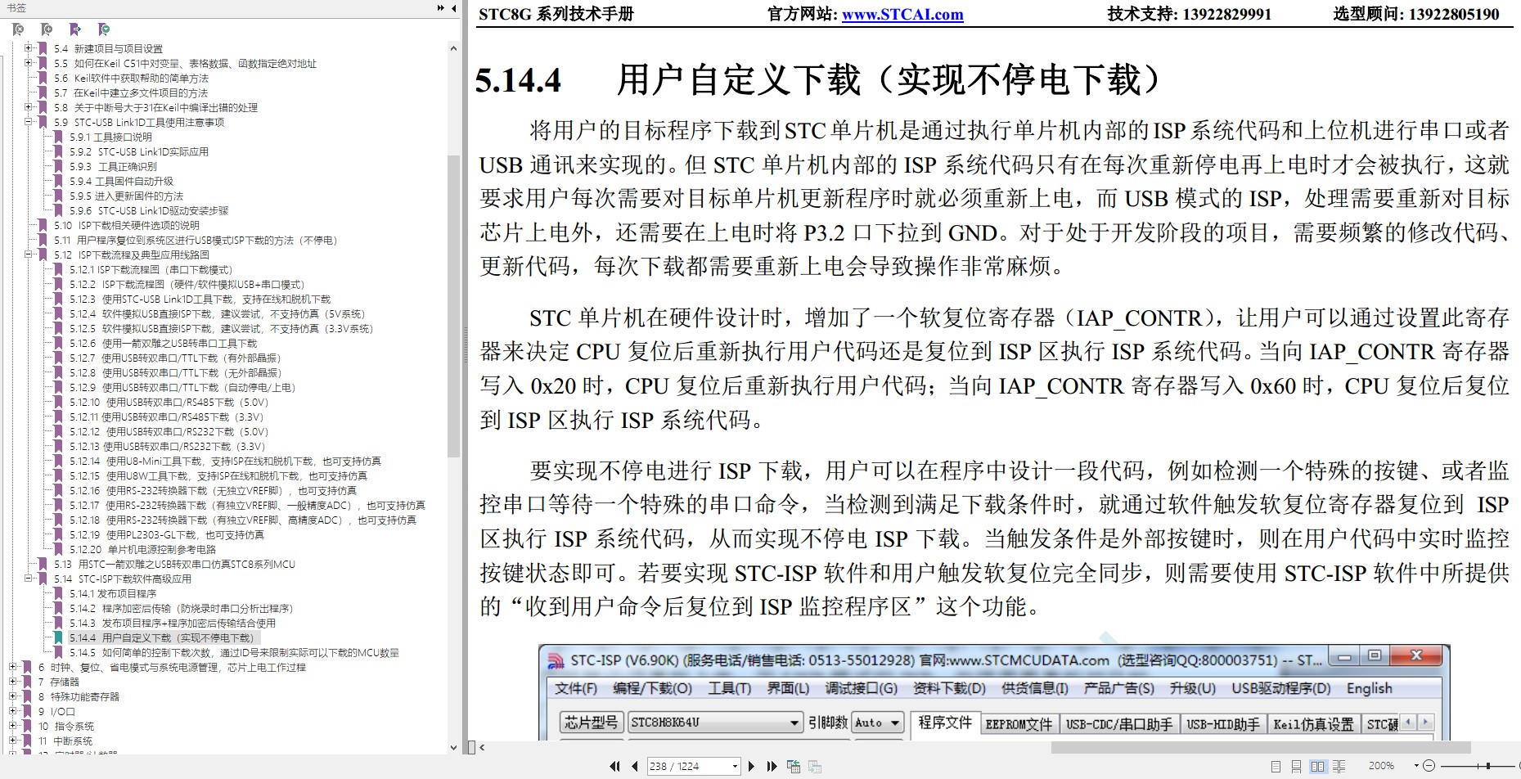Screen dimensions: 1521x779
Task: Open bookmark 5.9.4 工具固件自动升级
Action: 121,181
